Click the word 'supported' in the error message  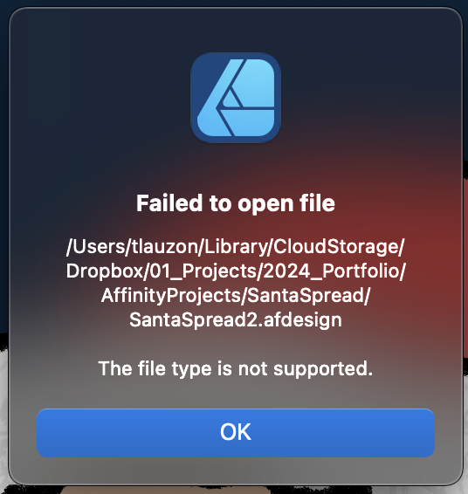pyautogui.click(x=320, y=368)
